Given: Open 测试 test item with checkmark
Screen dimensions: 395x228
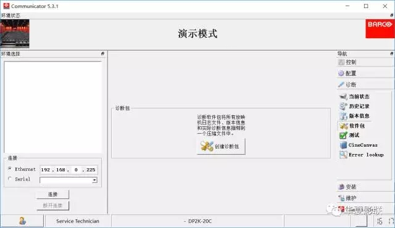Looking at the screenshot, I should pyautogui.click(x=349, y=135).
